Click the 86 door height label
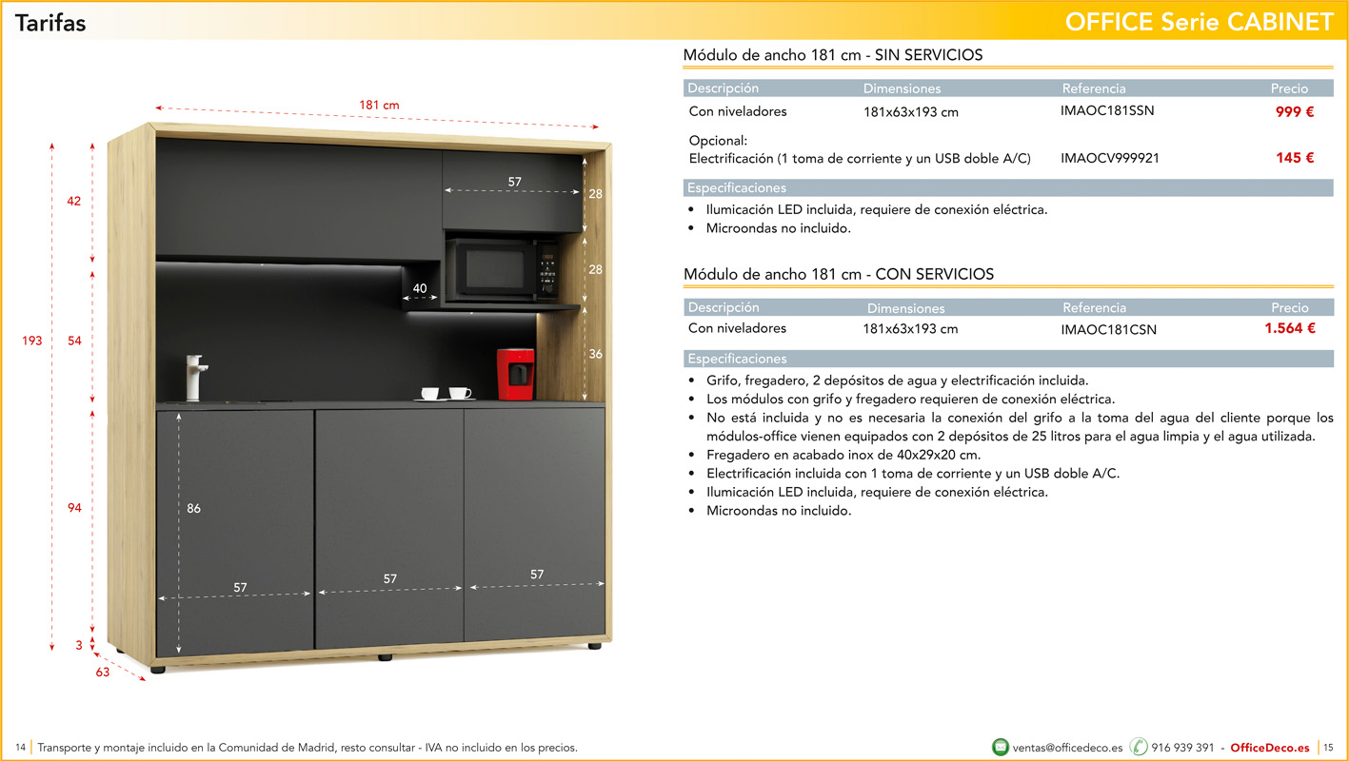 (x=193, y=509)
